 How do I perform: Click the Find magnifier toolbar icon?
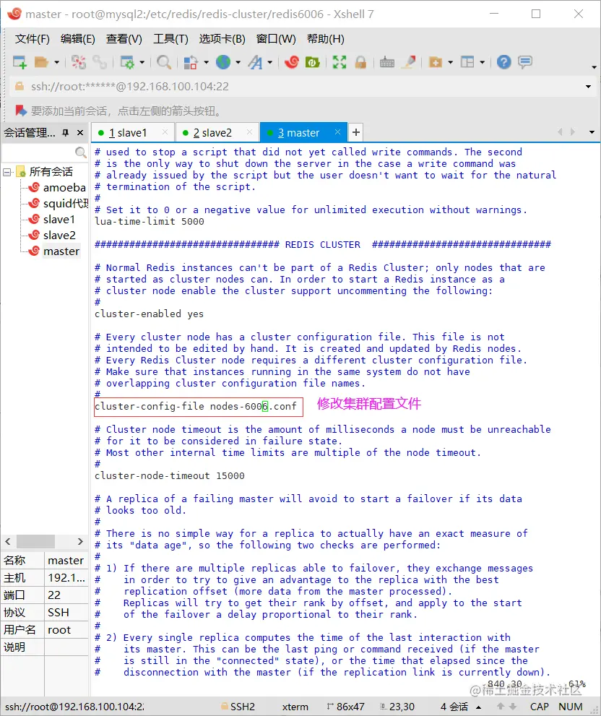click(164, 62)
